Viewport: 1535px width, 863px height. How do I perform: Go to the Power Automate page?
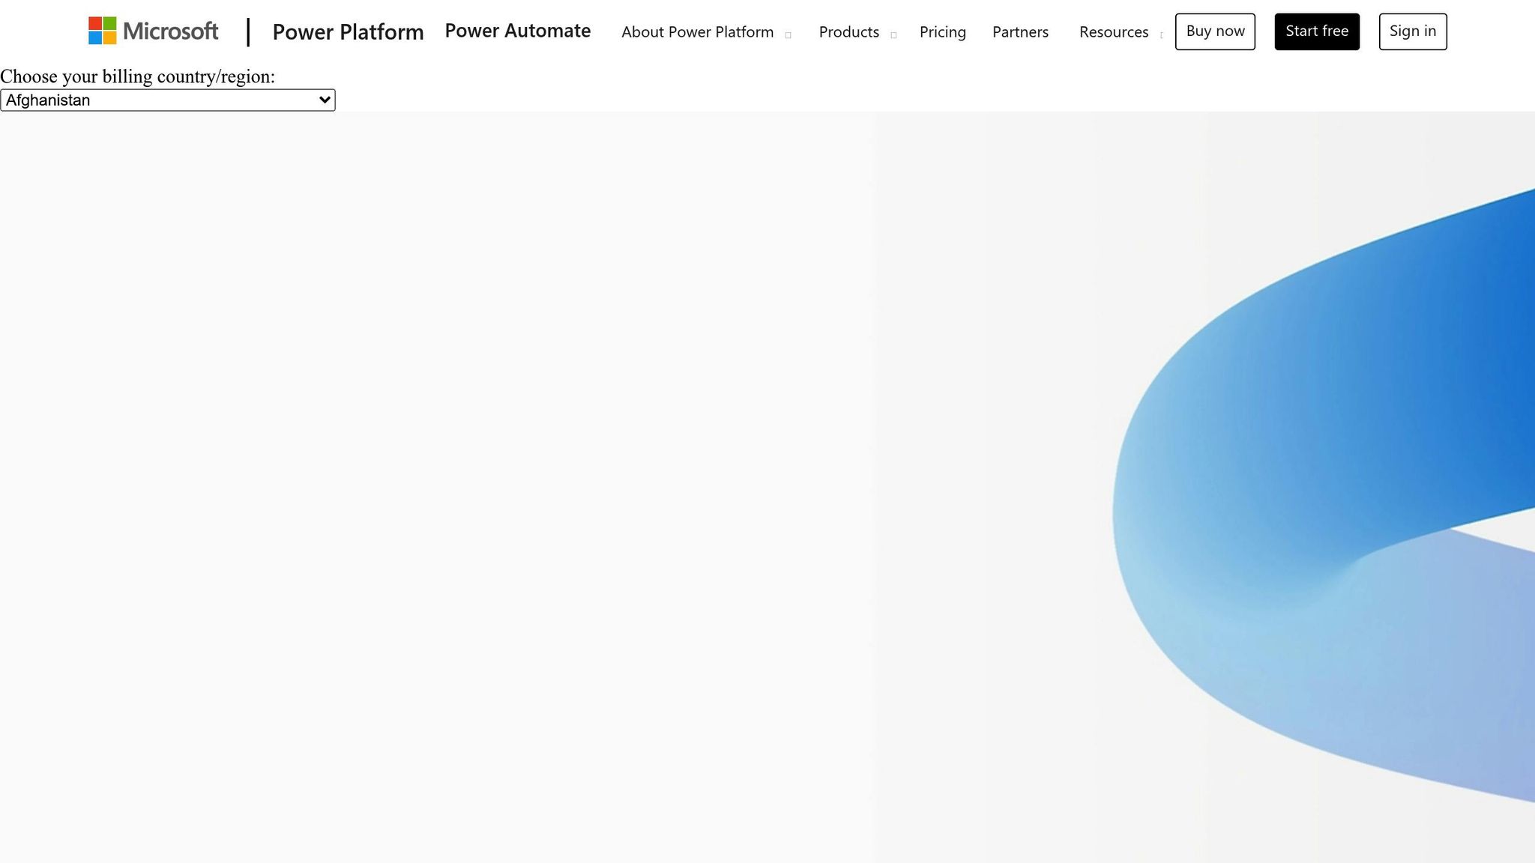[517, 31]
